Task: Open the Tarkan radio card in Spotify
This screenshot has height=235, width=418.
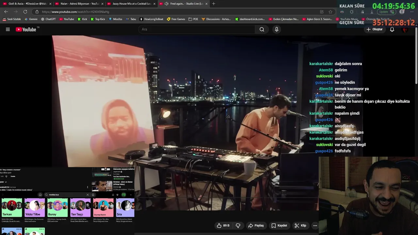Action: coord(12,208)
